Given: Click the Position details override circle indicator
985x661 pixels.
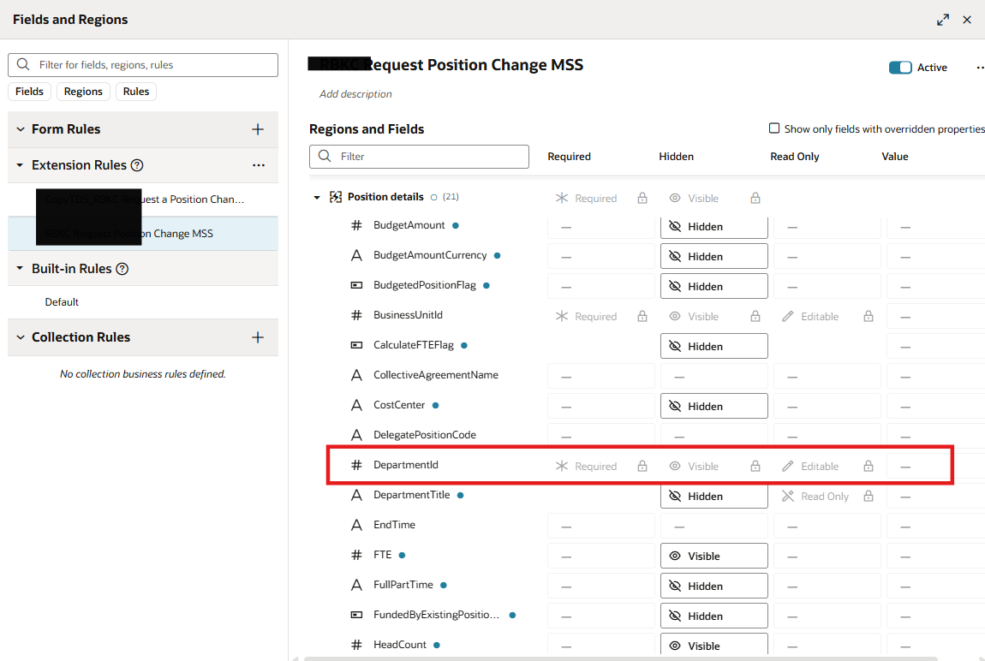Looking at the screenshot, I should tap(433, 197).
